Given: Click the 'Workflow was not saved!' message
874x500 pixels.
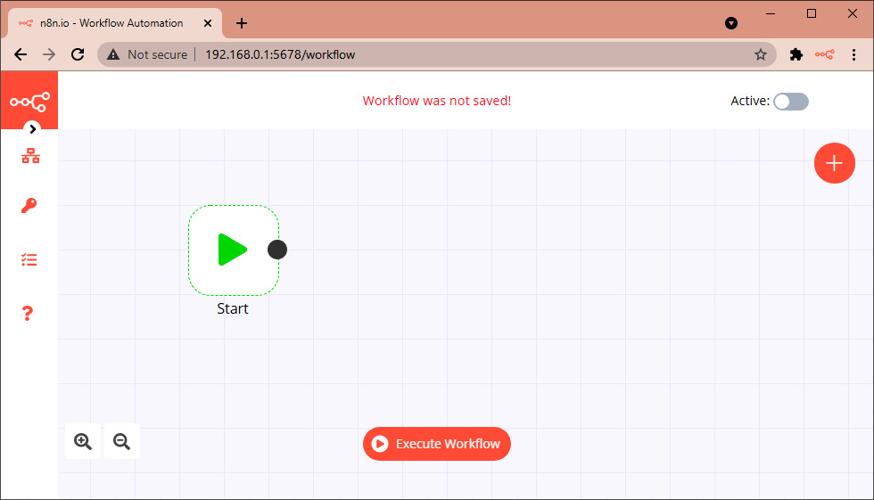Looking at the screenshot, I should click(x=436, y=101).
